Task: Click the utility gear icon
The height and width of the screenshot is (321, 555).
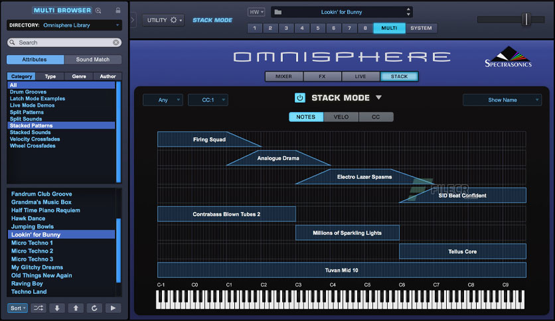Action: (173, 20)
